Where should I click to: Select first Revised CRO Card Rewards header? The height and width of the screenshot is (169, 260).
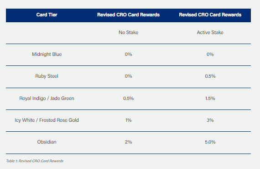click(x=128, y=15)
